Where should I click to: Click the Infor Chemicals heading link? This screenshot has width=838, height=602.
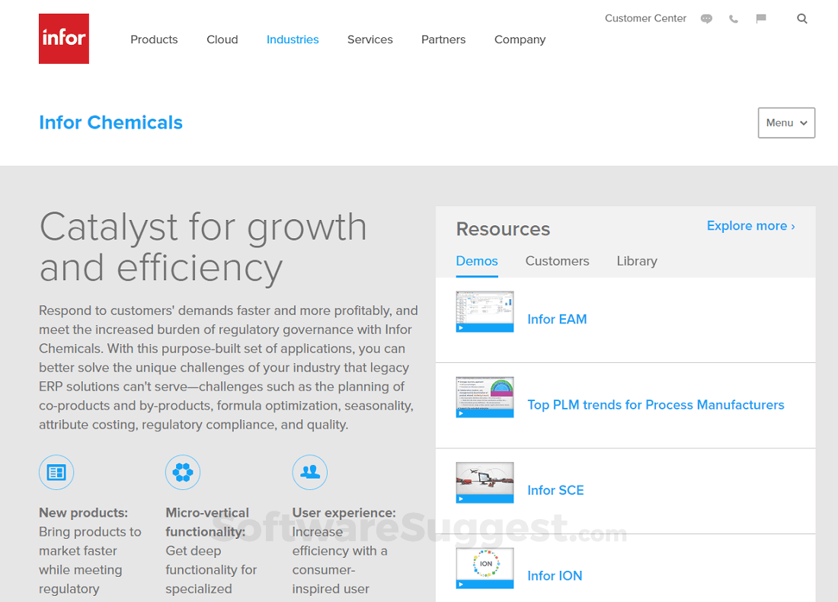pos(110,123)
